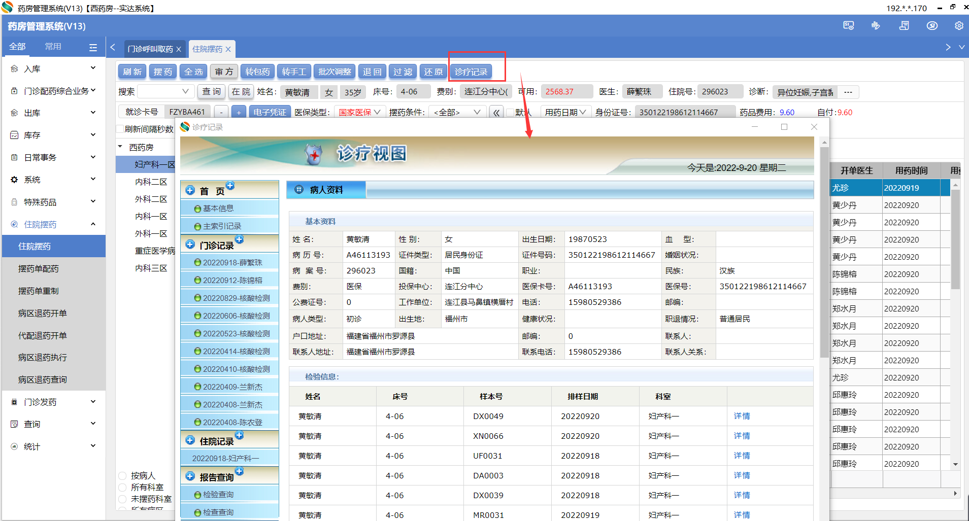
Task: Click the SI card view icon
Action: pyautogui.click(x=848, y=26)
